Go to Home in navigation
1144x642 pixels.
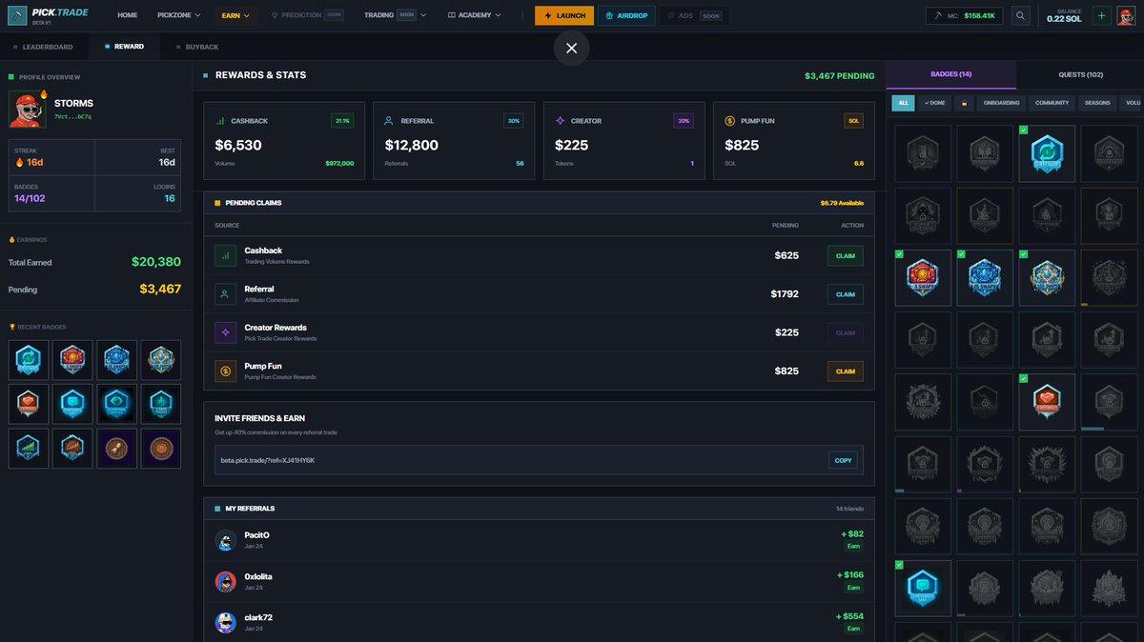point(128,15)
